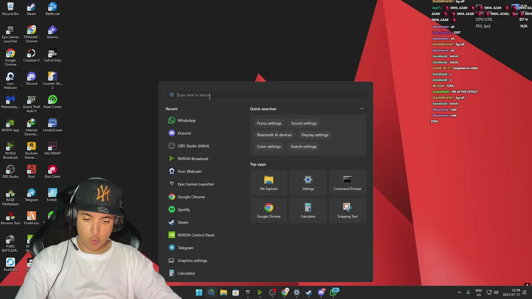Image resolution: width=532 pixels, height=299 pixels.
Task: Open Bluetooth & devices quick search
Action: (274, 135)
